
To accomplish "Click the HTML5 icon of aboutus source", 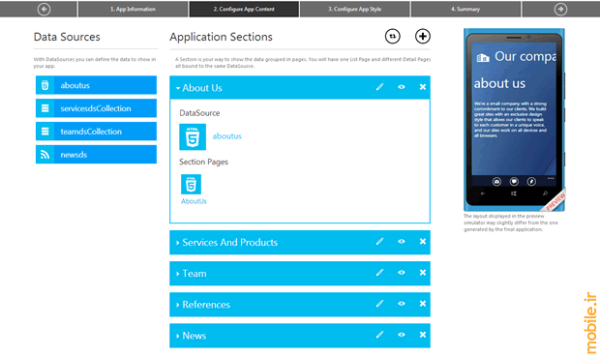I will pyautogui.click(x=45, y=85).
